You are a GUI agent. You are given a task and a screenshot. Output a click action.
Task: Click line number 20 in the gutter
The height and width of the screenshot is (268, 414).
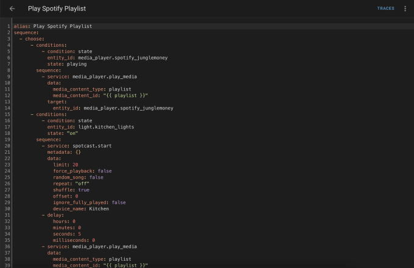7,146
